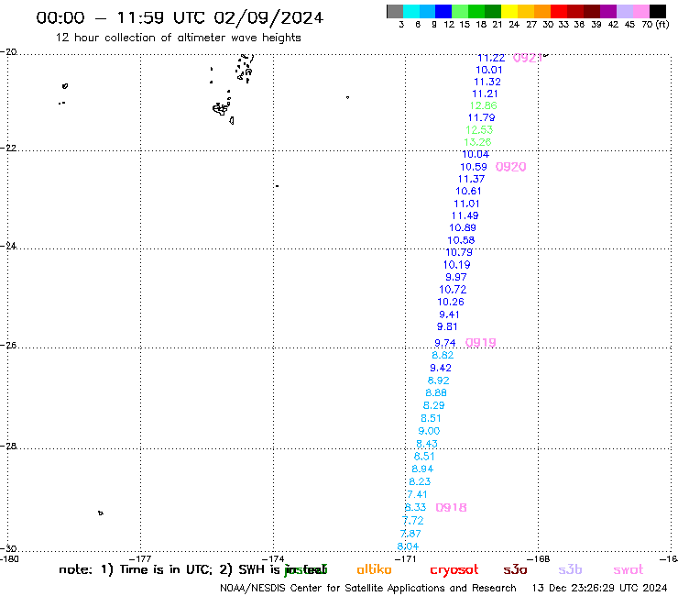Select the reading 10.59

[x=474, y=167]
